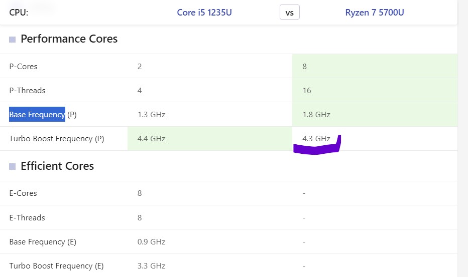468x277 pixels.
Task: Click the P-Threads value 16
Action: 307,91
